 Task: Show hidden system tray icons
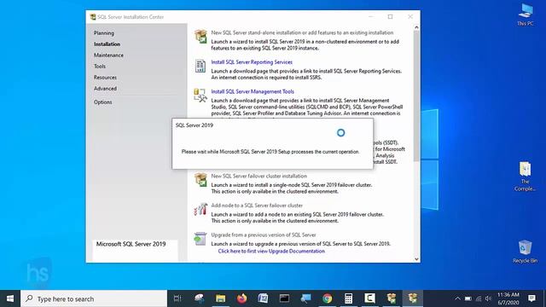pyautogui.click(x=457, y=298)
